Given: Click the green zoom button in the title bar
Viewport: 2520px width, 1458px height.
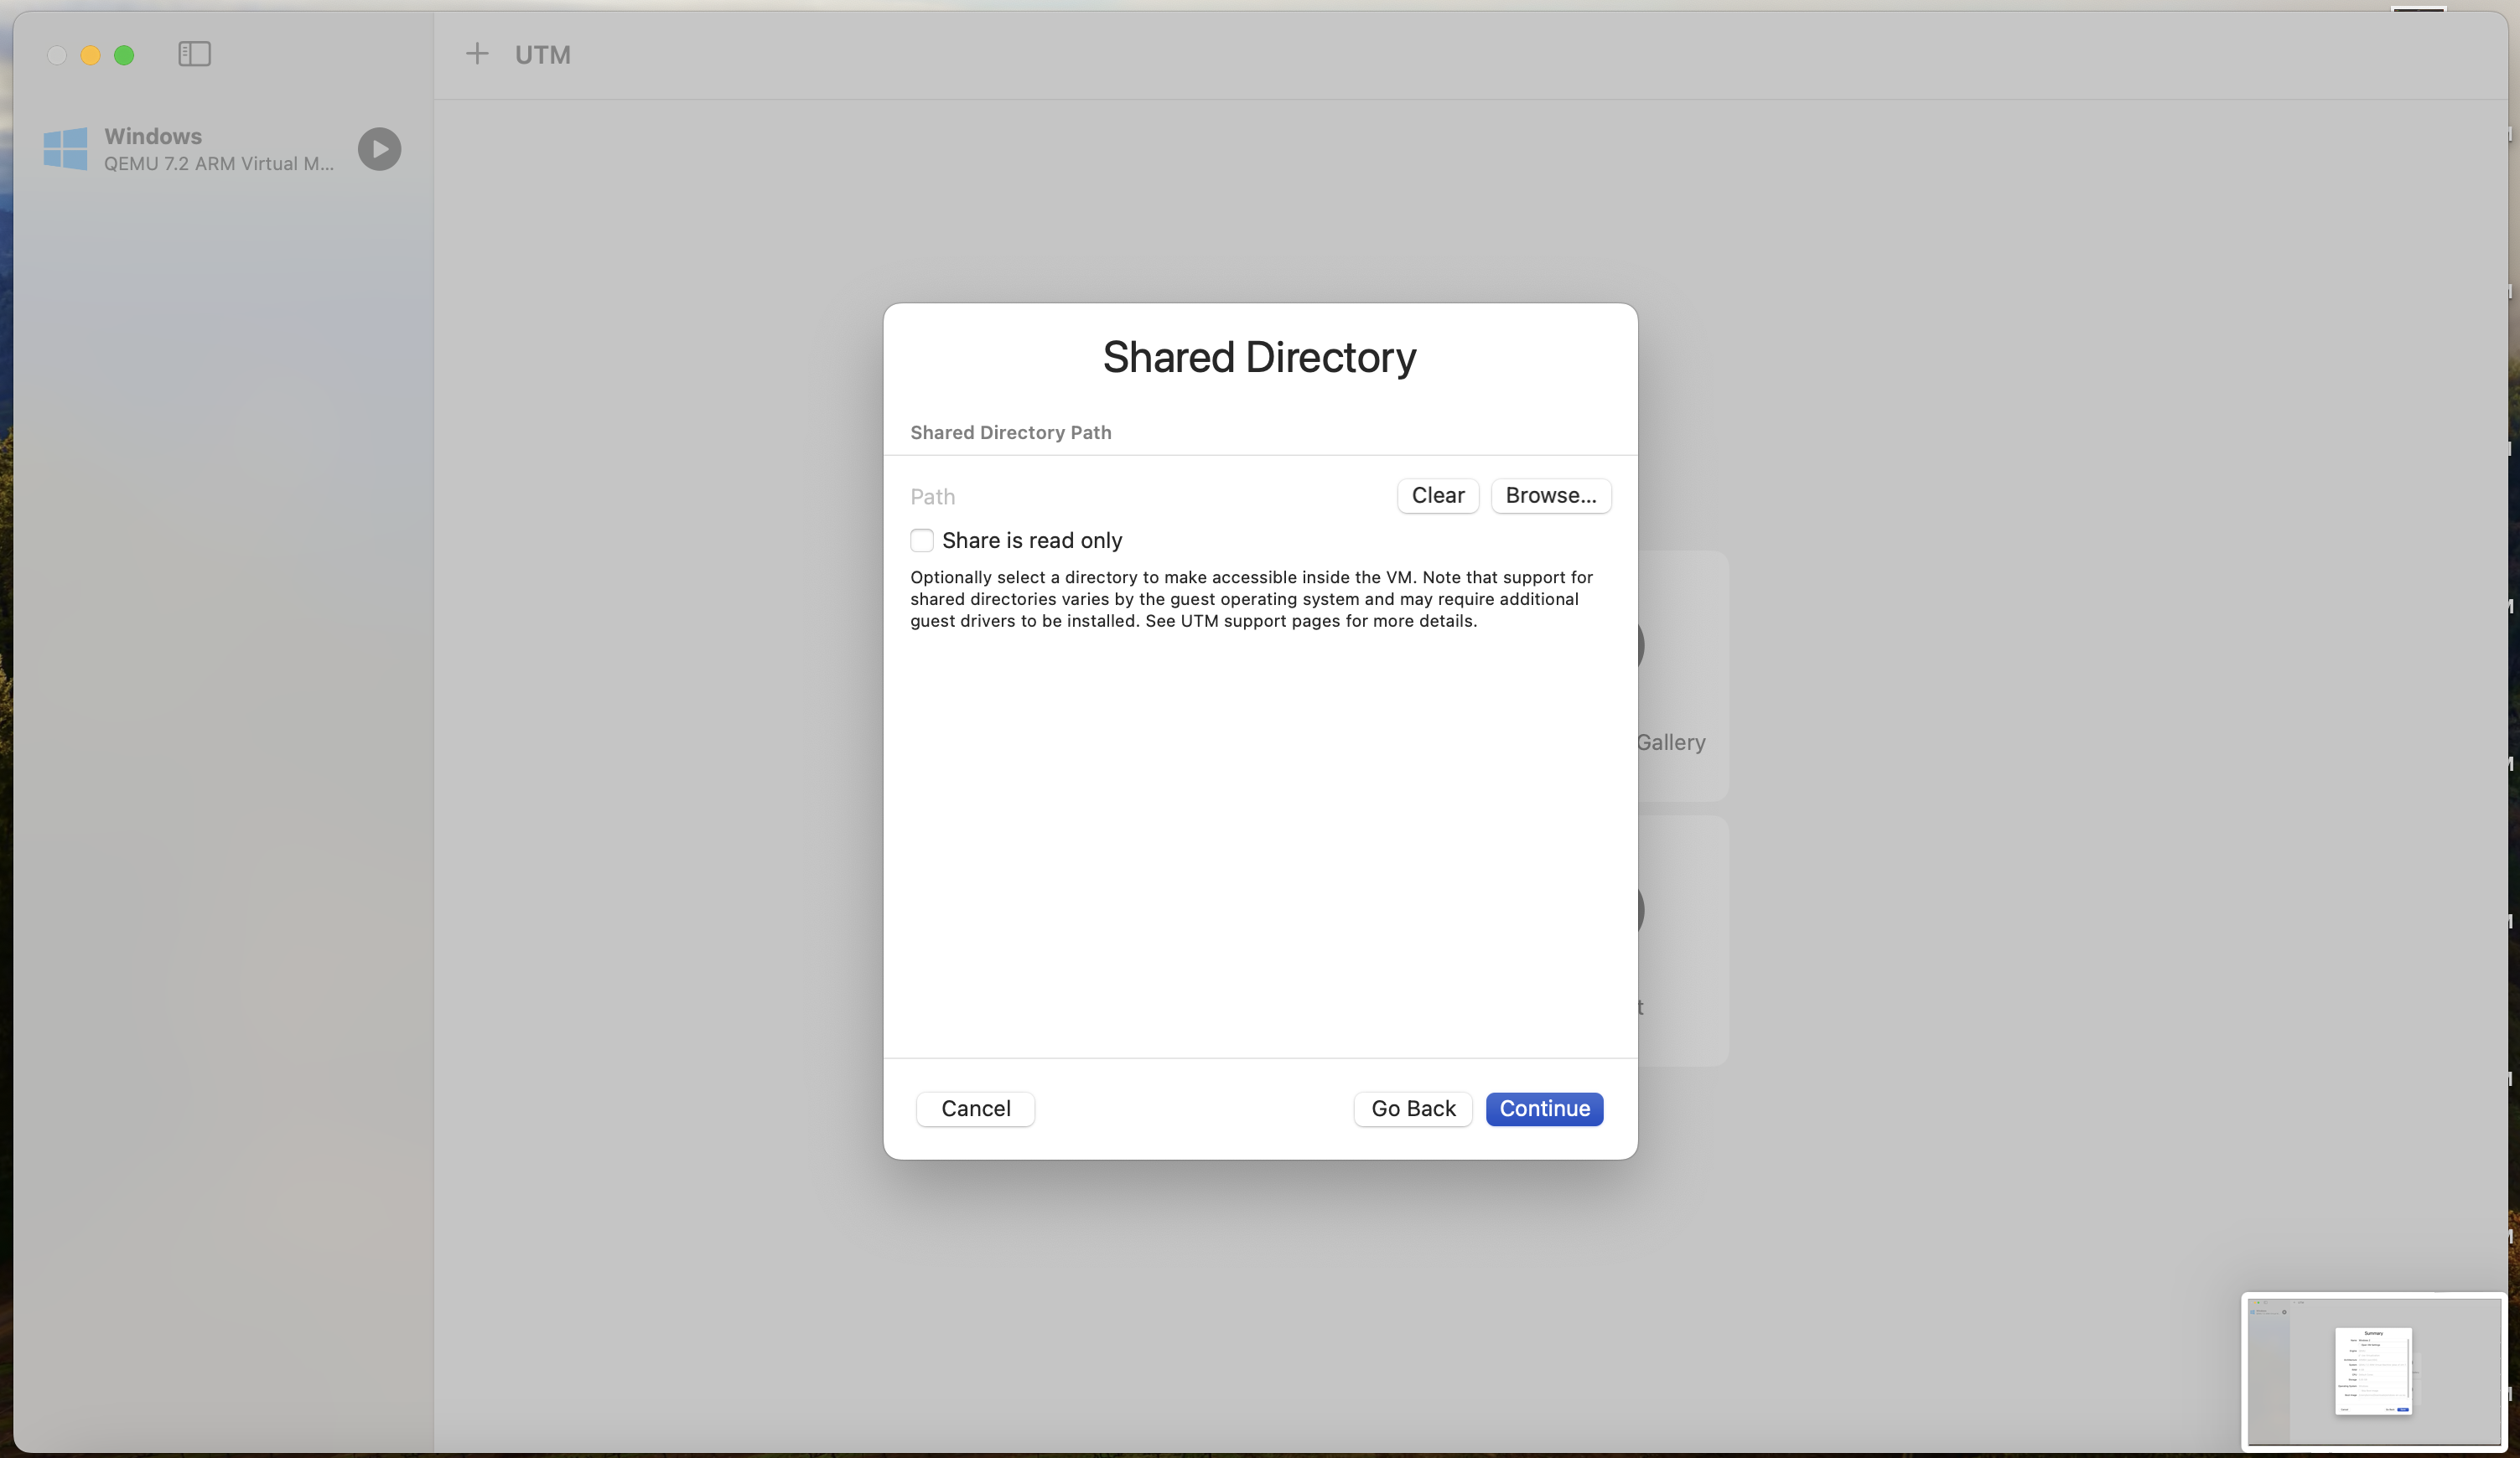Looking at the screenshot, I should [x=125, y=55].
